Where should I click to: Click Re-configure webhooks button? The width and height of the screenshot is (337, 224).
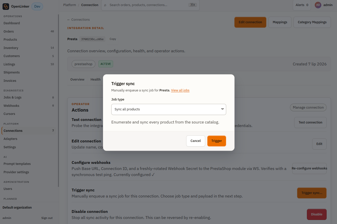point(309,168)
